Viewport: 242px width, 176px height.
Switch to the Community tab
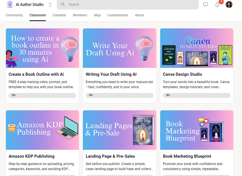click(x=14, y=15)
